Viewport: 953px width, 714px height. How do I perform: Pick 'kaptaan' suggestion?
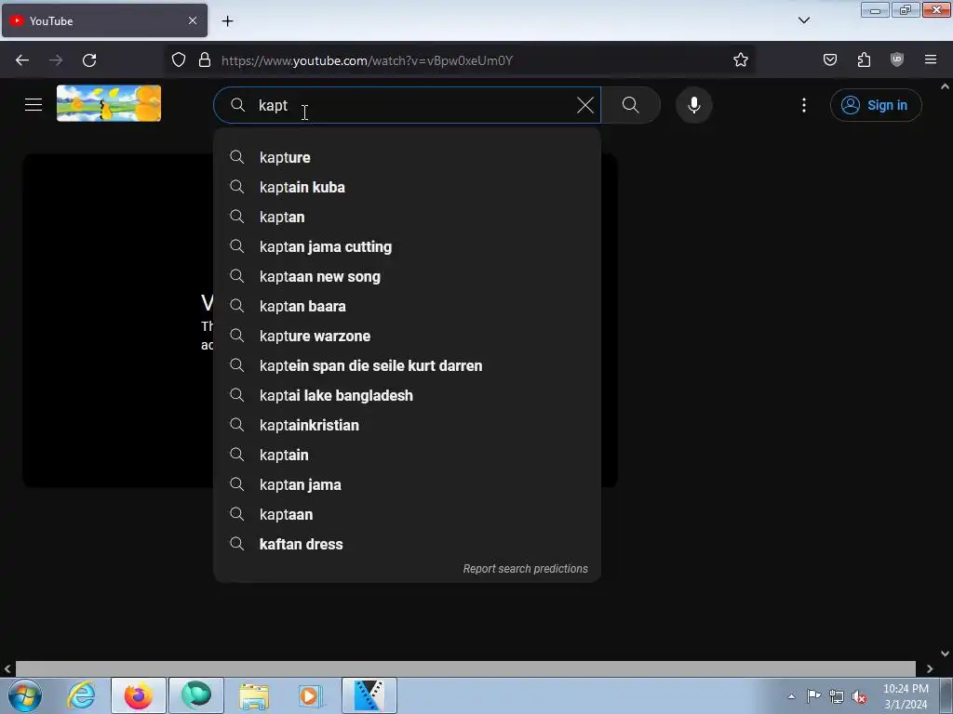coord(408,514)
